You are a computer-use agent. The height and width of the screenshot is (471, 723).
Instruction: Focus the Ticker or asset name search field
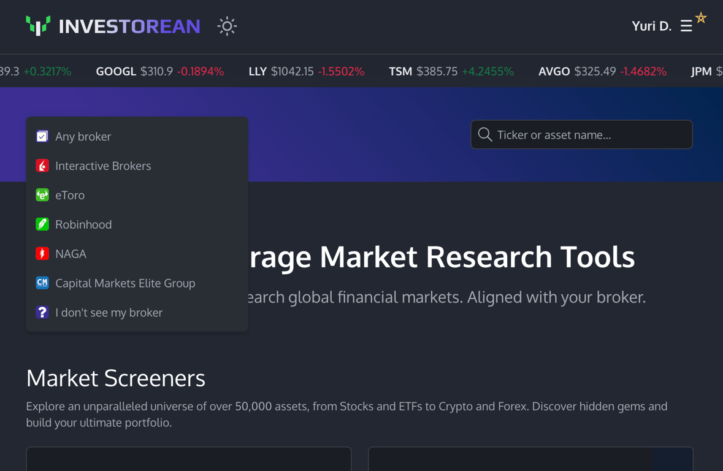[x=581, y=135]
